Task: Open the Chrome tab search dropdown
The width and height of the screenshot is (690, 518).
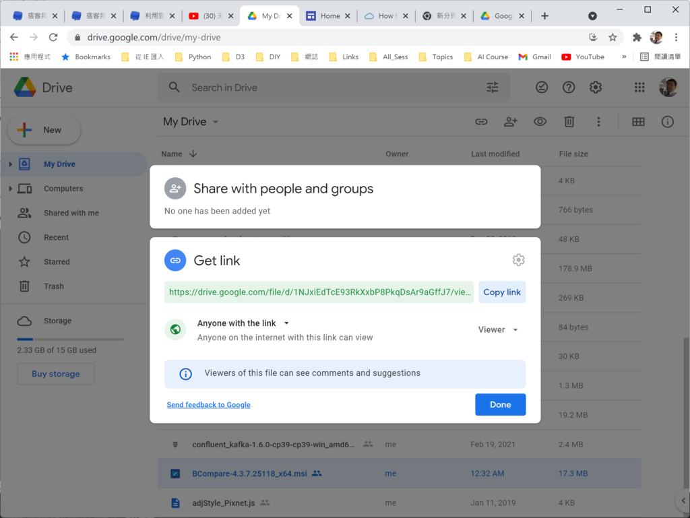Action: (x=593, y=16)
